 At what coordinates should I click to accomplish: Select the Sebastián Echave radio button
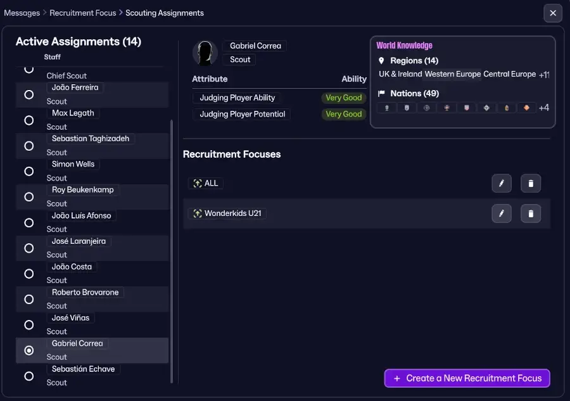point(28,376)
